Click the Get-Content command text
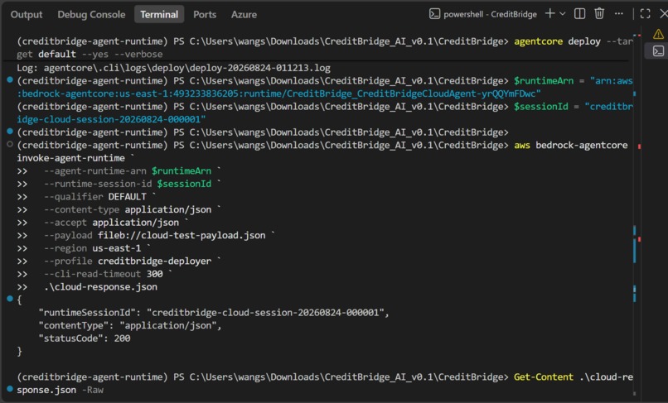The image size is (668, 403). [544, 377]
